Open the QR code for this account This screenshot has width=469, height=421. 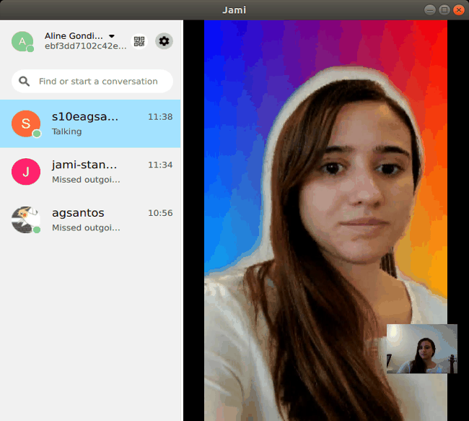tap(139, 41)
